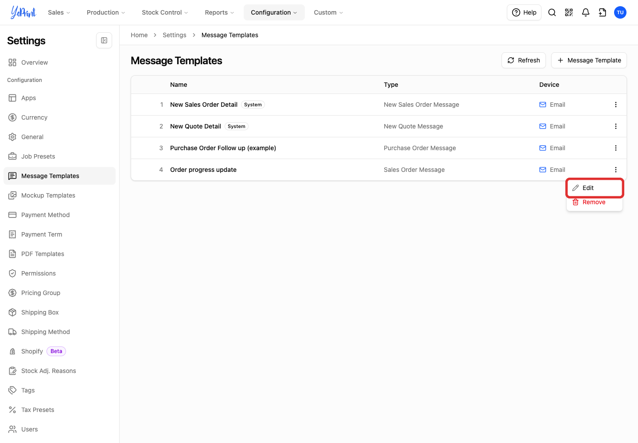Expand the Configuration dropdown menu
Screen dimensions: 638x443
274,12
